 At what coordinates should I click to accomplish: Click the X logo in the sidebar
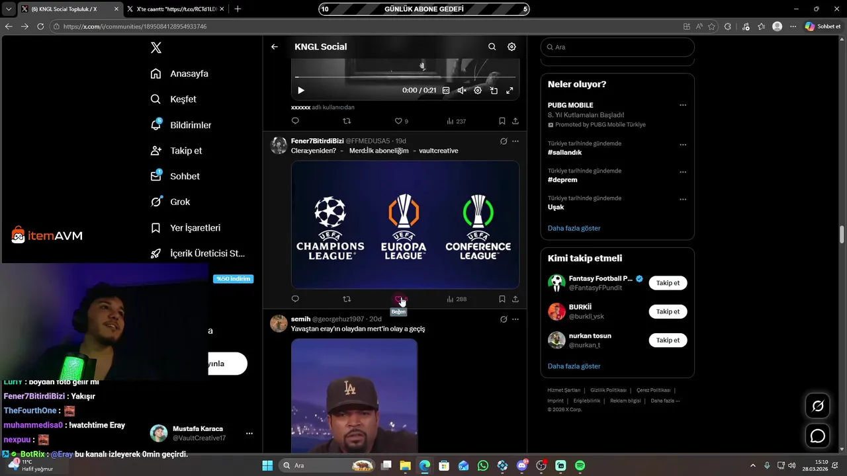pyautogui.click(x=156, y=48)
